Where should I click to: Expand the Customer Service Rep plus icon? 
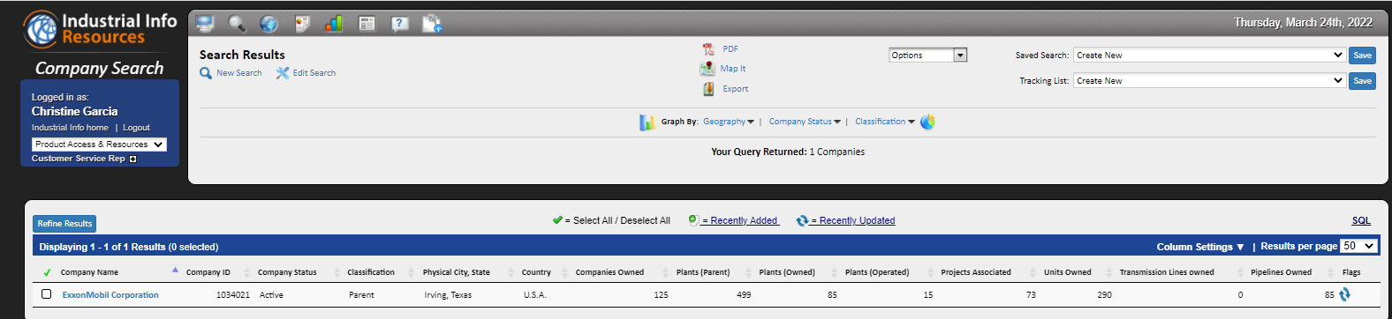[x=132, y=159]
